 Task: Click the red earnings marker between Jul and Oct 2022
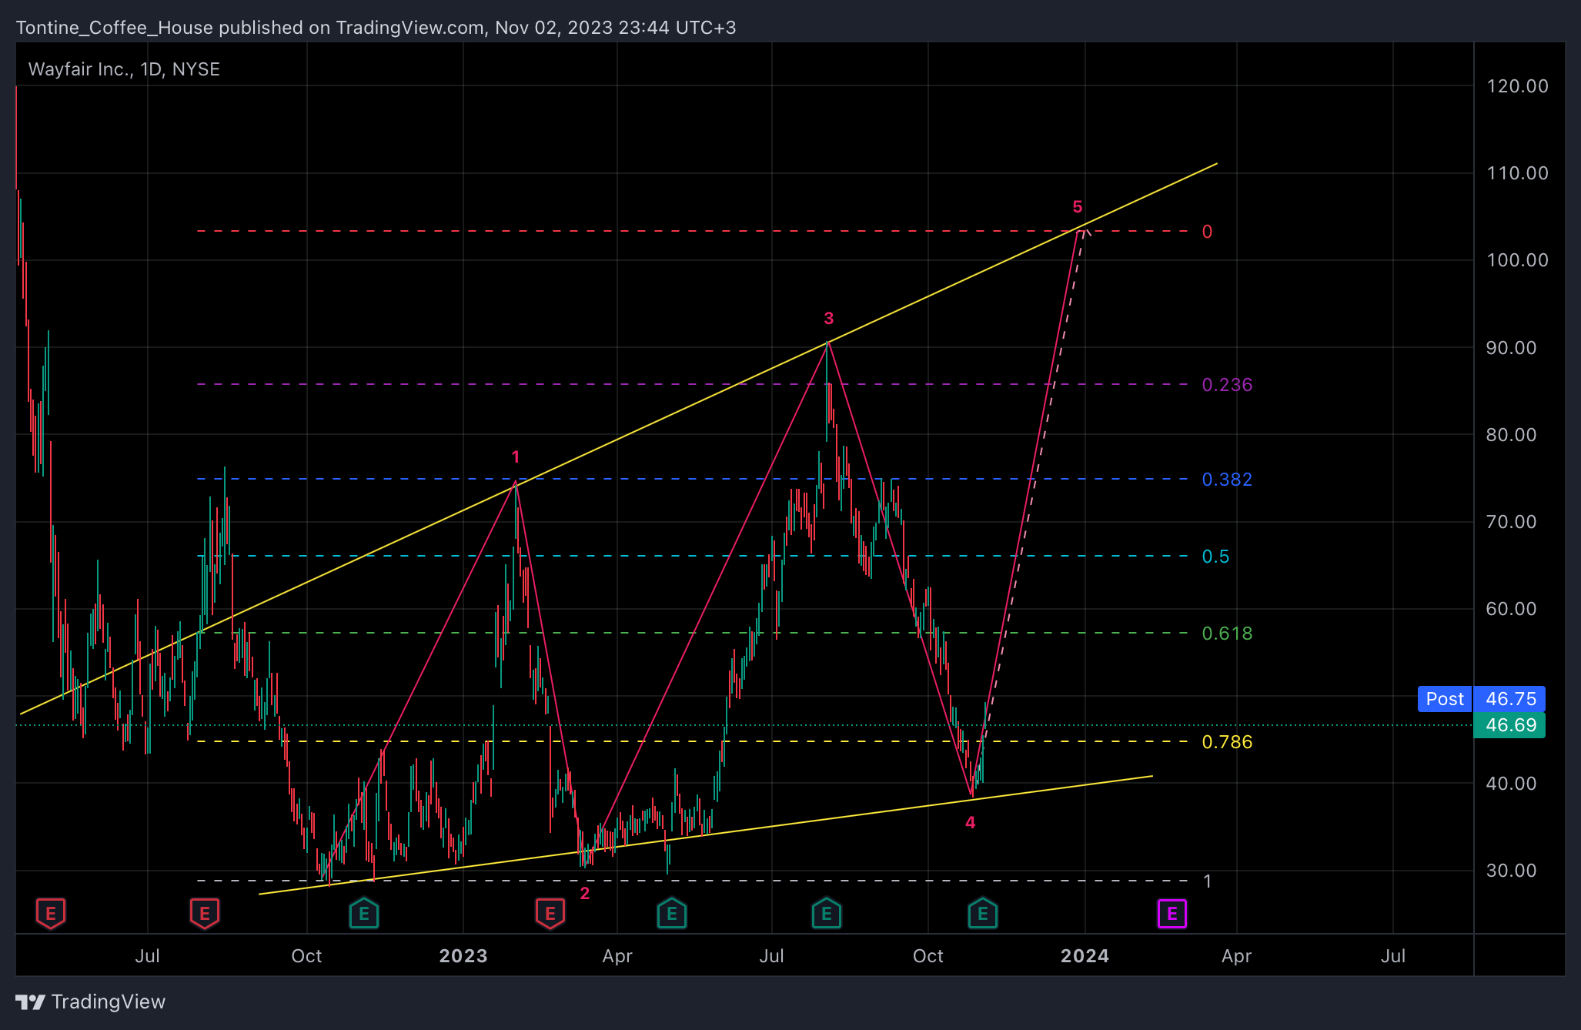click(205, 914)
